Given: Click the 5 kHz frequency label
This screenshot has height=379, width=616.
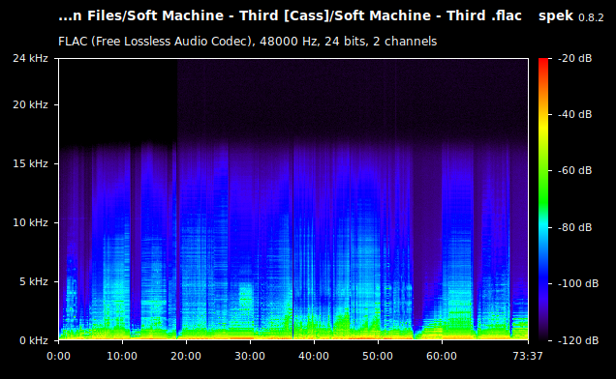Looking at the screenshot, I should (x=33, y=281).
